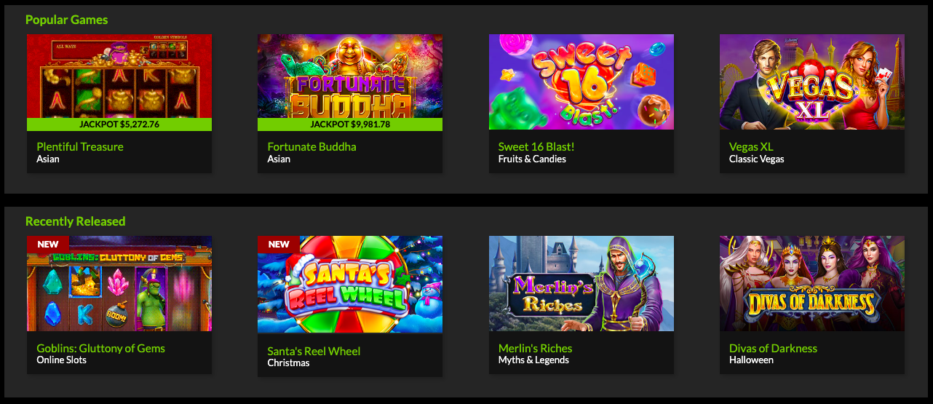The image size is (933, 404).
Task: Open the Goblins: Gluttony of Gems title
Action: (x=100, y=348)
